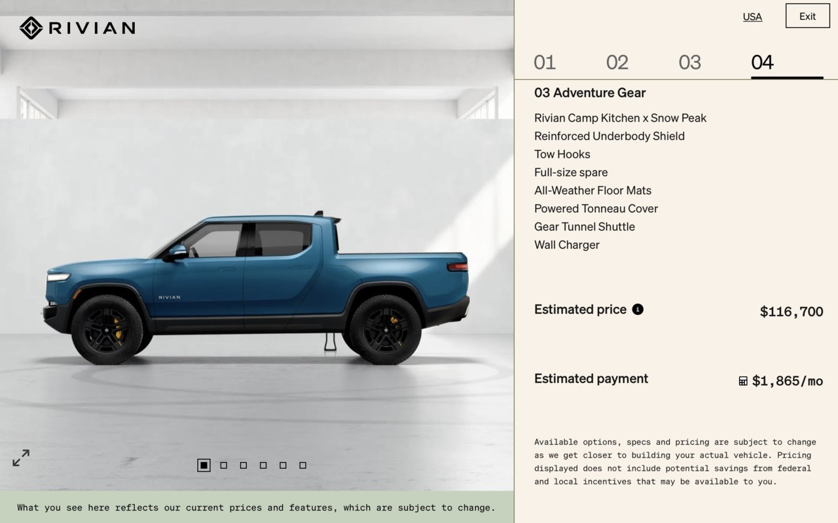Click the Estimated payment label
Image resolution: width=838 pixels, height=523 pixels.
click(x=591, y=378)
